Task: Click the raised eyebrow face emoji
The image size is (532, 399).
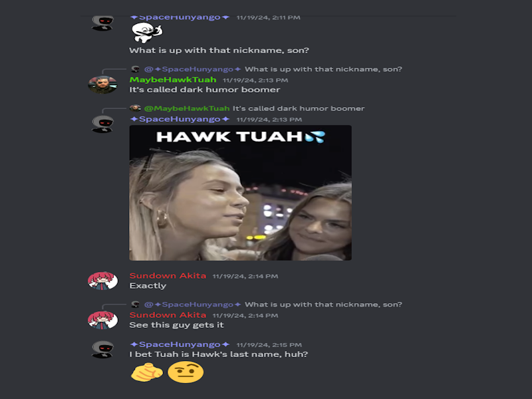Action: [x=186, y=372]
